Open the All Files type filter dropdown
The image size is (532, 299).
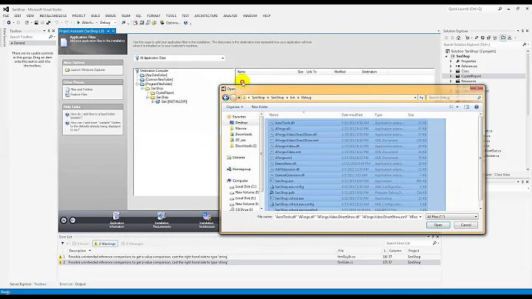click(x=452, y=217)
